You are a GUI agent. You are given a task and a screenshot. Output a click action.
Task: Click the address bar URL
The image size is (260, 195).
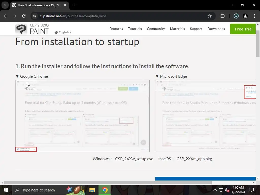tap(73, 16)
